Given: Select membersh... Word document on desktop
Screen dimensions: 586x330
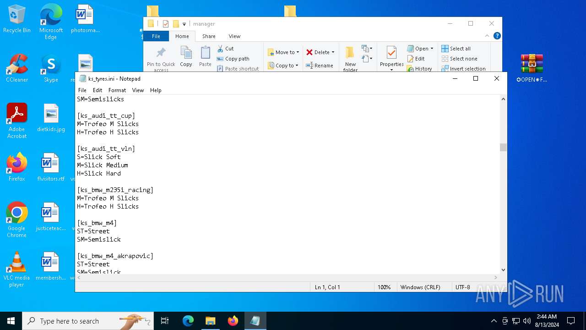Looking at the screenshot, I should click(x=51, y=266).
